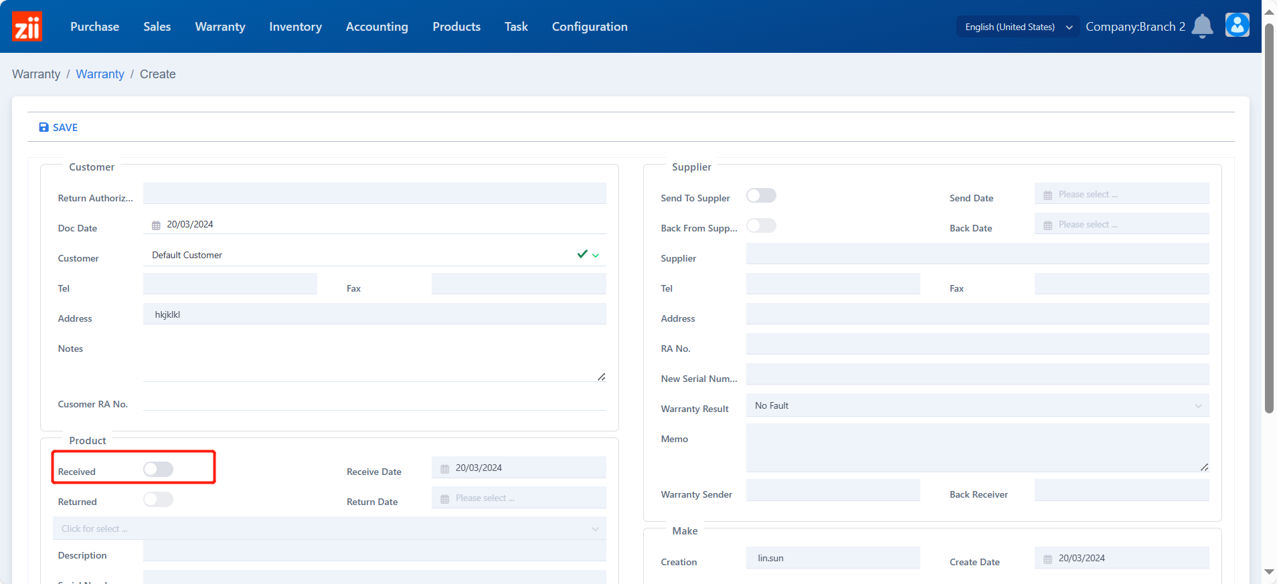
Task: Click the Return Date 'Please select' field
Action: (x=519, y=498)
